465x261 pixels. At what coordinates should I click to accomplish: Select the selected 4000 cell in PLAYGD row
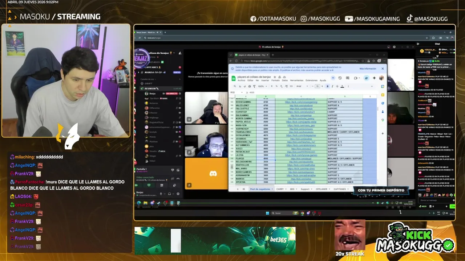pos(266,158)
